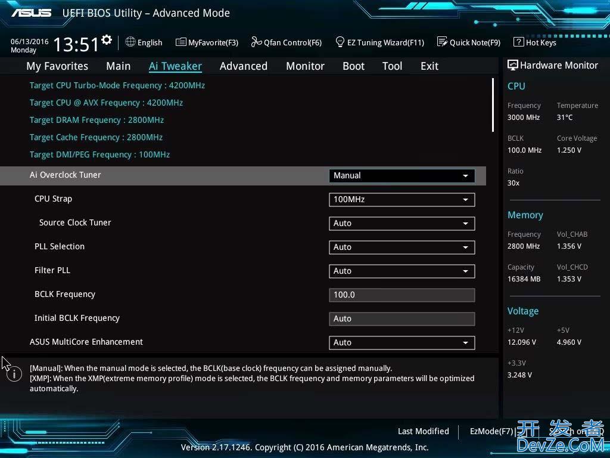Click the Ratio value 30x

(x=513, y=182)
